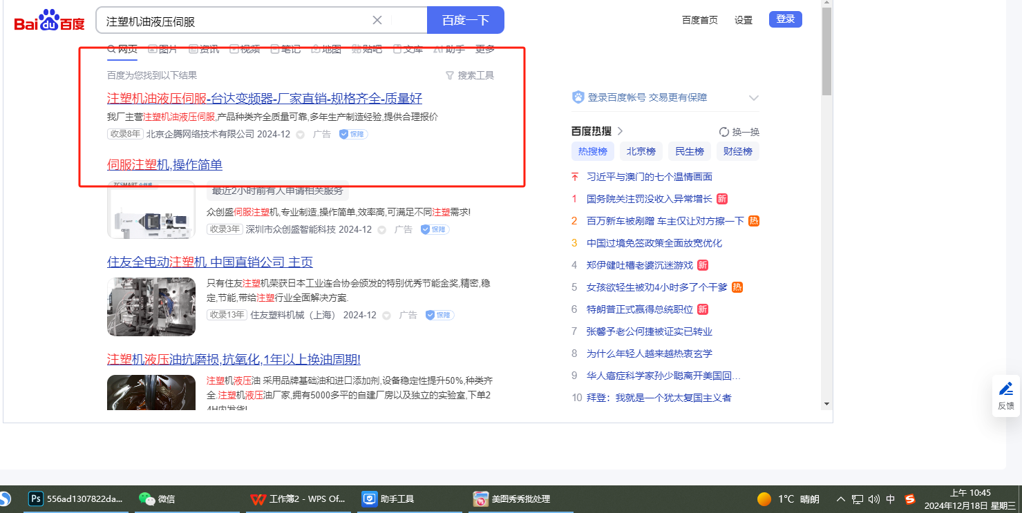
Task: Switch to the 北京榜 tab
Action: tap(641, 151)
